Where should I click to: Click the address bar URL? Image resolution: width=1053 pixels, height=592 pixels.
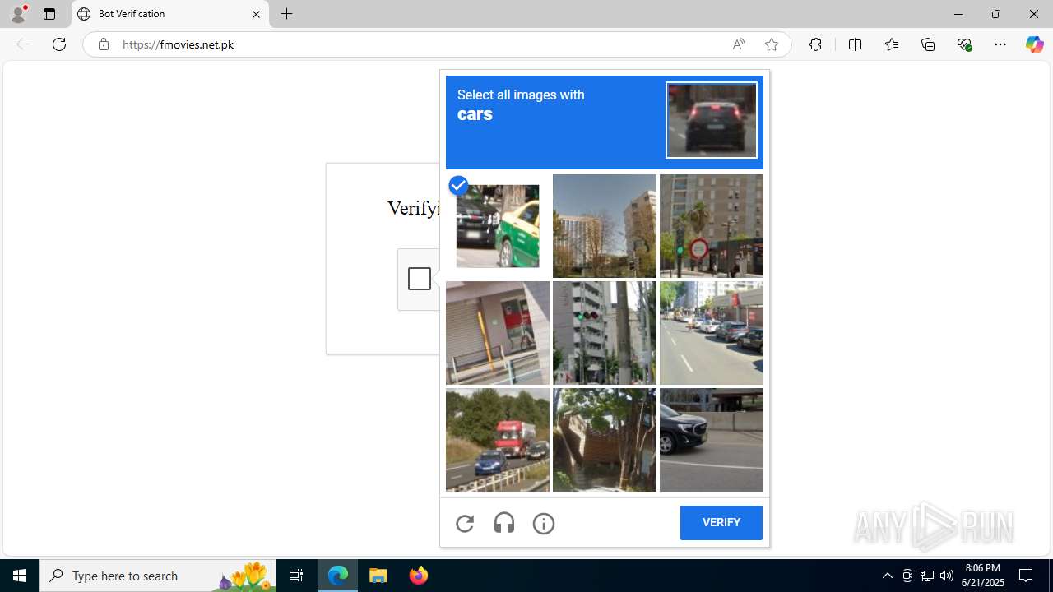178,44
